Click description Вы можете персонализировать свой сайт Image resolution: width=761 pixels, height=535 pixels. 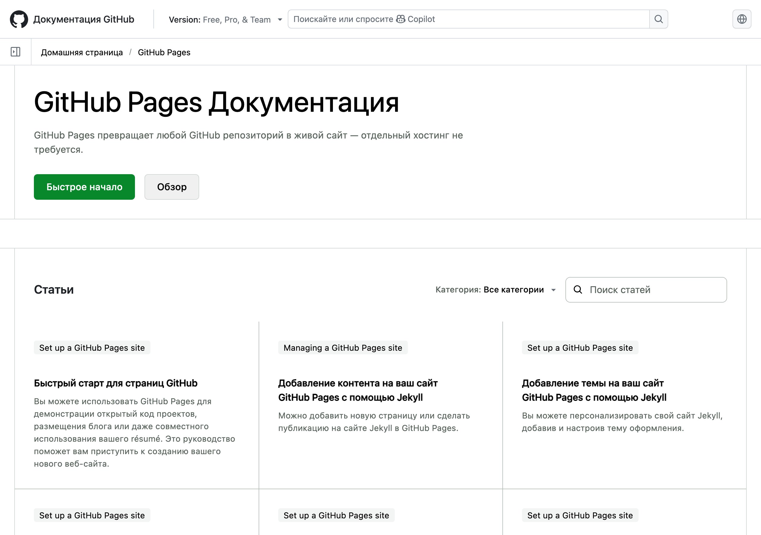coord(622,422)
